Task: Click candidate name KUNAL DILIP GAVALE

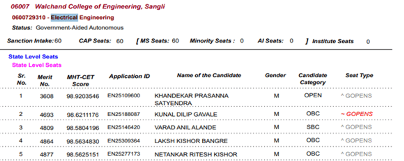Action: pos(186,114)
